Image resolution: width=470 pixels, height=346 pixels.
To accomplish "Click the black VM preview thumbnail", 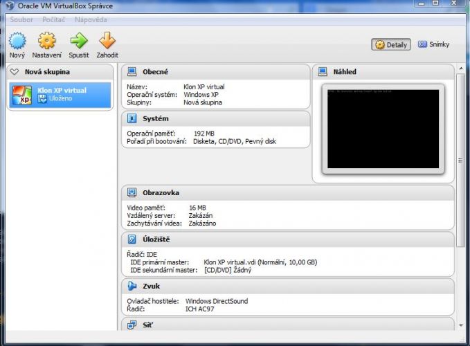I will (x=383, y=129).
